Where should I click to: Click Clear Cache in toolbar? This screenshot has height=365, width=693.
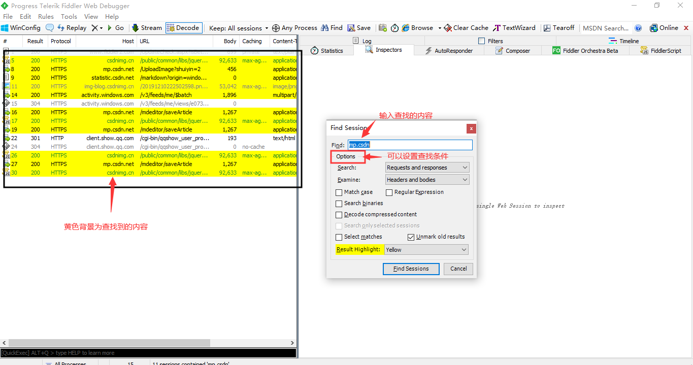466,28
